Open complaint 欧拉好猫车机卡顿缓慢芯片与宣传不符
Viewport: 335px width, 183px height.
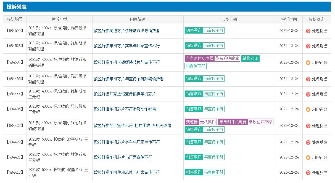pos(127,62)
